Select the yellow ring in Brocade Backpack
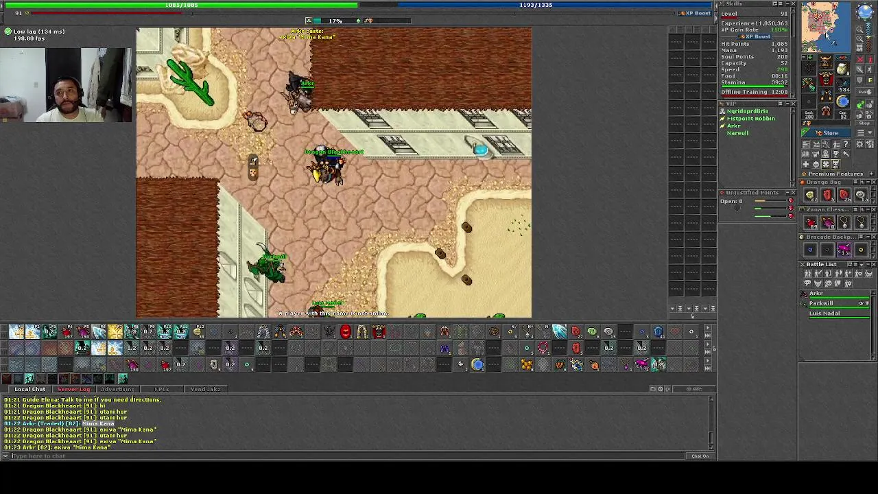The height and width of the screenshot is (494, 878). (862, 250)
